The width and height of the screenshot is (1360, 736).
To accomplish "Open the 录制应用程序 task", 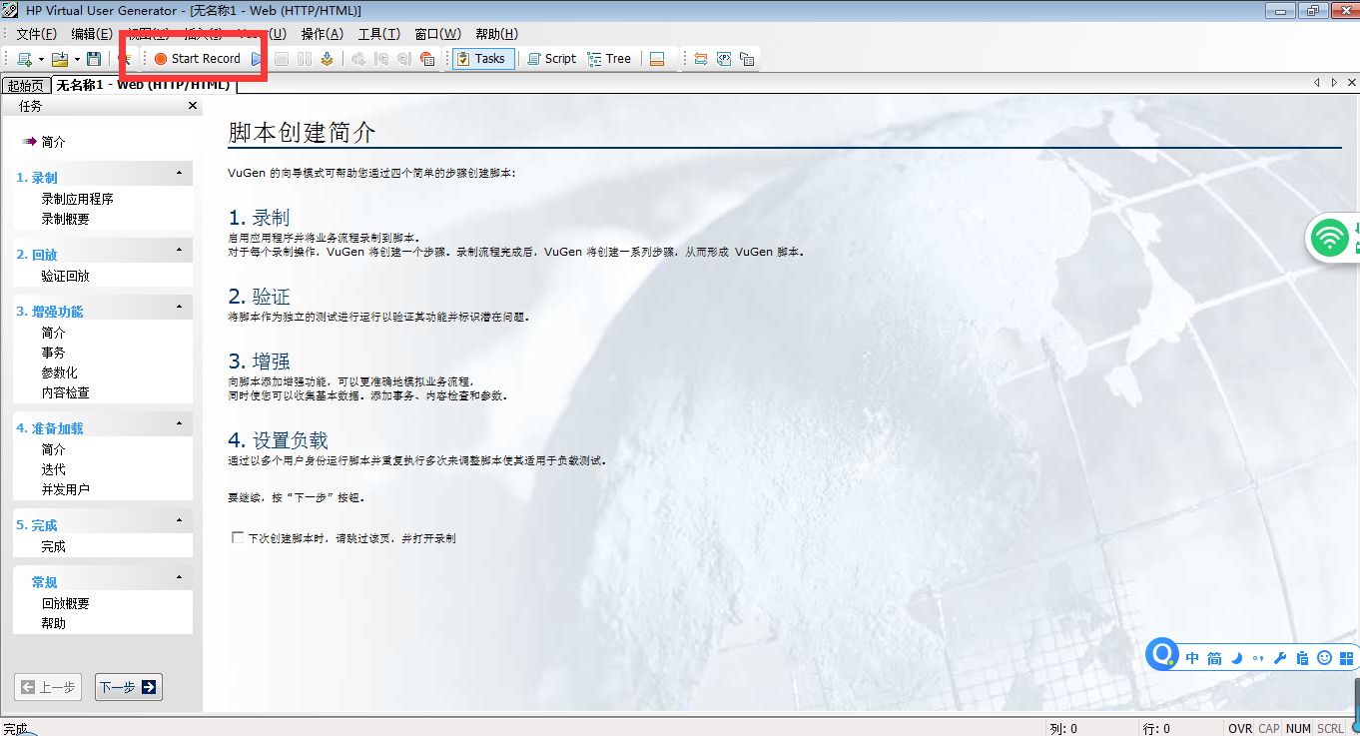I will point(78,199).
